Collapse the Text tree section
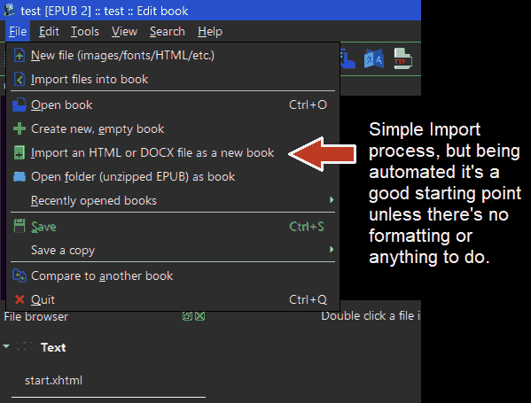The width and height of the screenshot is (531, 403). pyautogui.click(x=6, y=346)
